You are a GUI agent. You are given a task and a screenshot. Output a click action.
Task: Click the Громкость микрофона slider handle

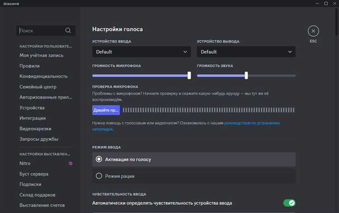[189, 76]
